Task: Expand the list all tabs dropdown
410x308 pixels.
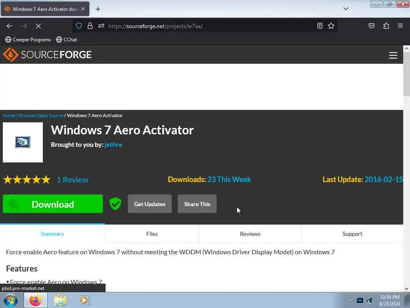Action: point(346,9)
